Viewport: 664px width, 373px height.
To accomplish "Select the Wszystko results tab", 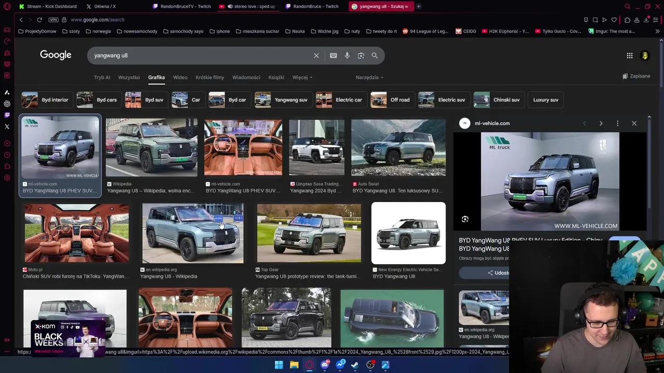I will click(129, 77).
